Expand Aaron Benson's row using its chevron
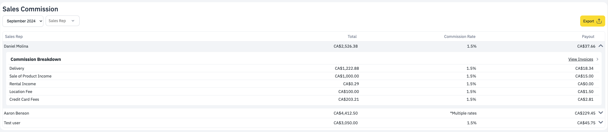608x132 pixels. [x=600, y=113]
